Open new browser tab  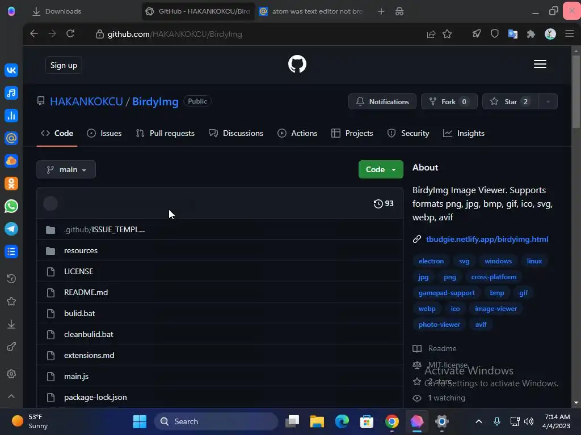click(381, 11)
